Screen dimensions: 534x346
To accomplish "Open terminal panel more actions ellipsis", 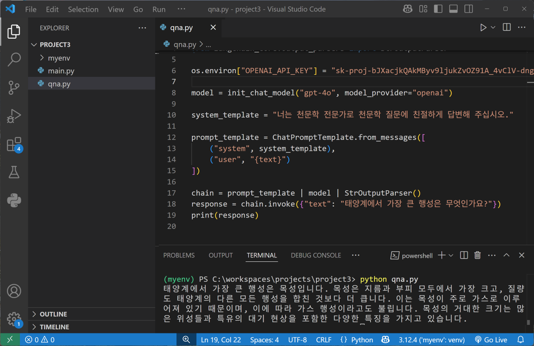I will [x=492, y=255].
